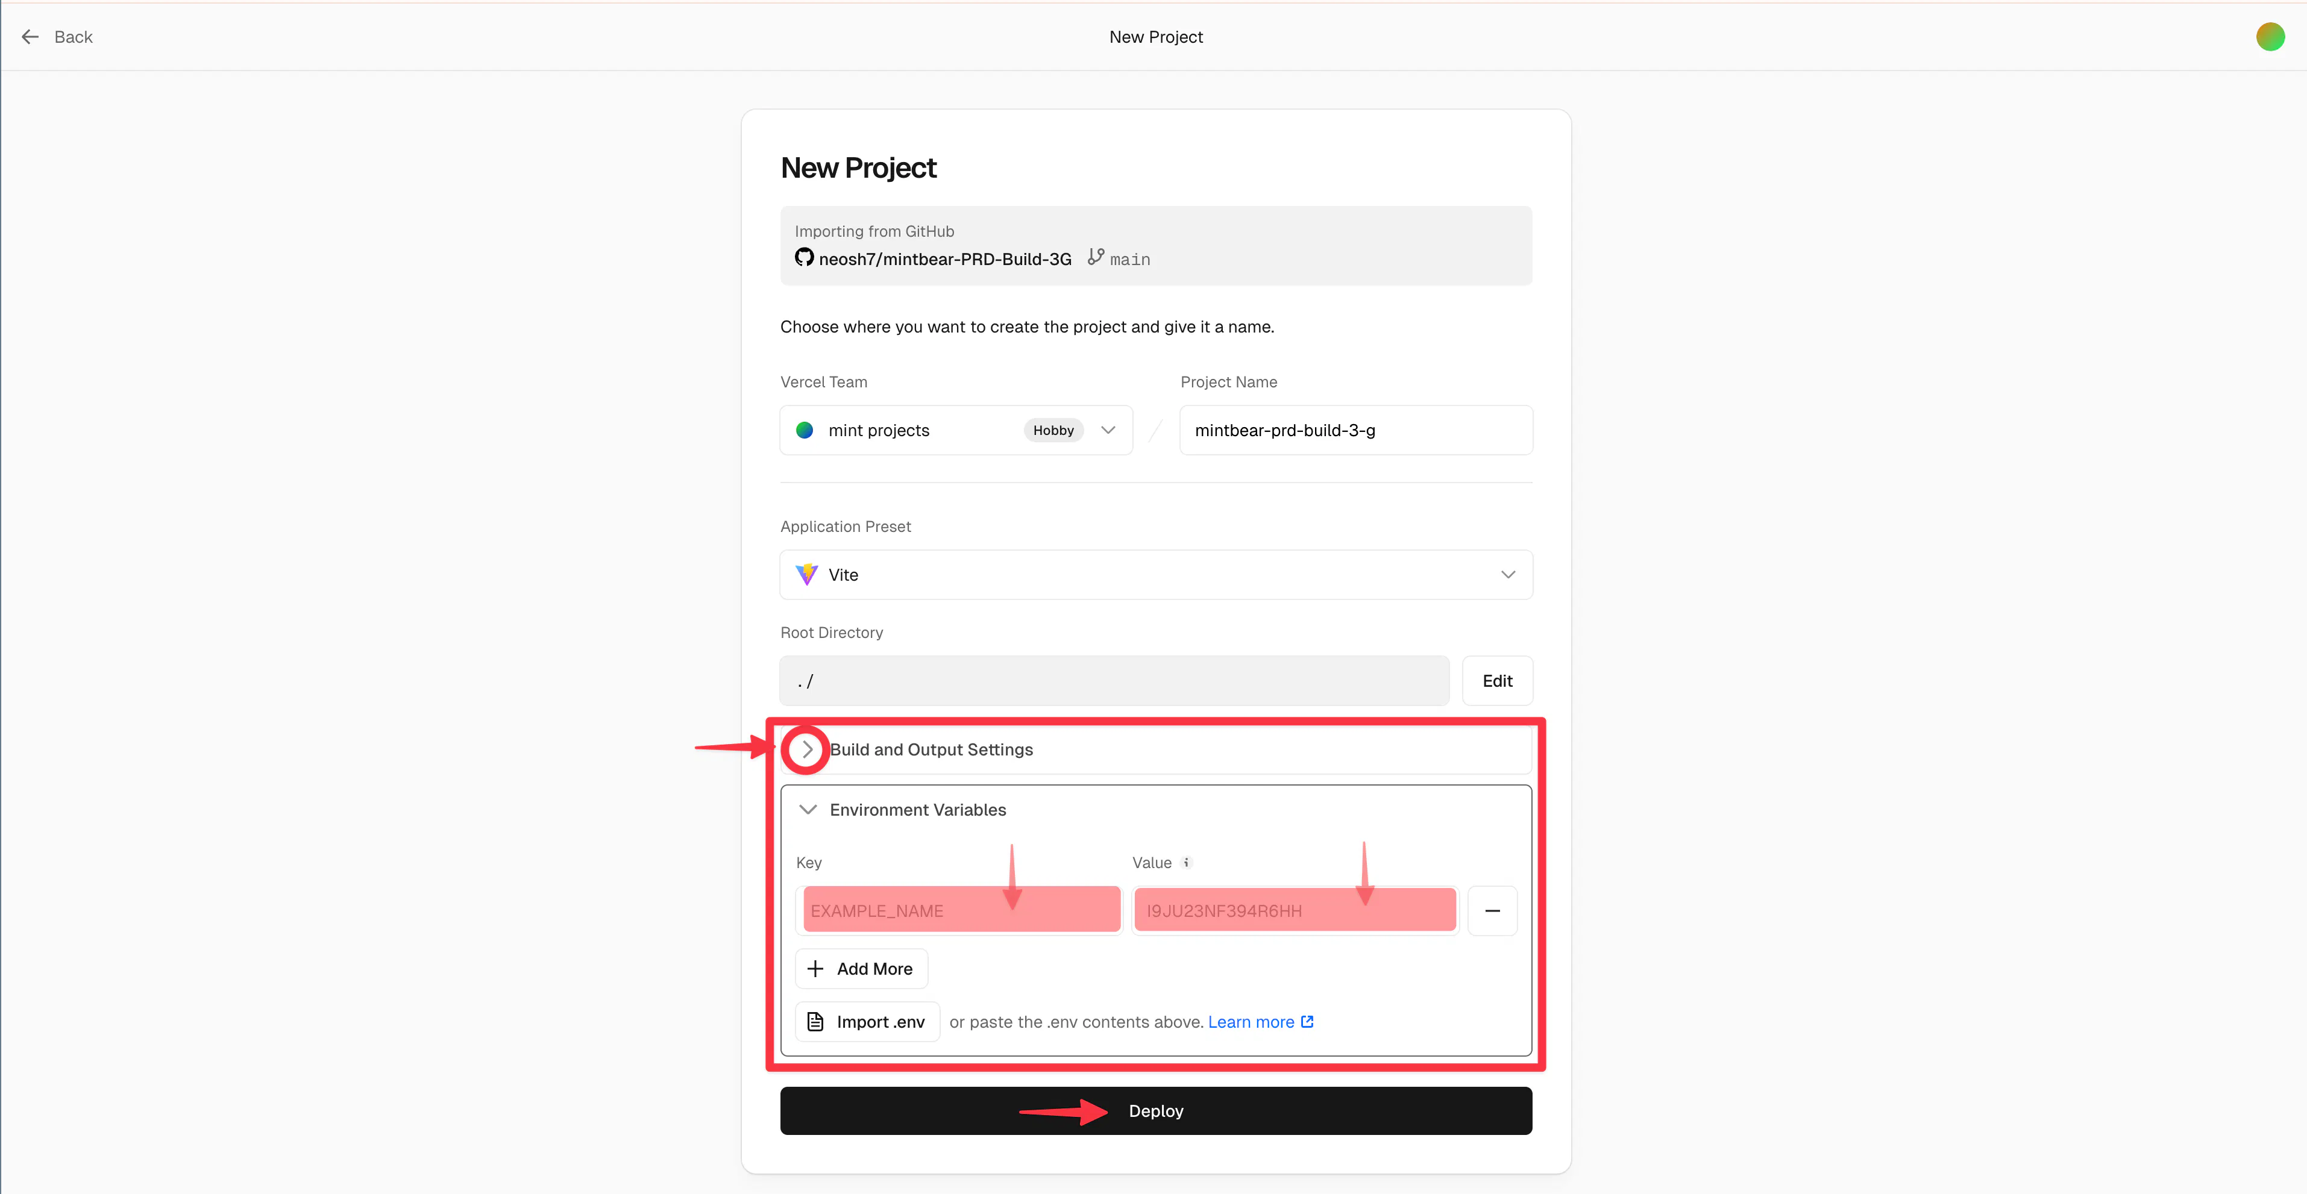Click the Value info icon

[1185, 863]
